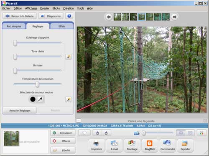The image size is (209, 156).
Task: Click the zoom photo icon left of slider
Action: (x=137, y=133)
